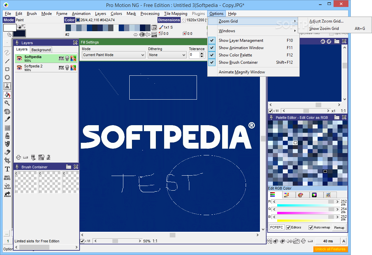Expand the Windows submenu
372x255 pixels.
coord(253,31)
